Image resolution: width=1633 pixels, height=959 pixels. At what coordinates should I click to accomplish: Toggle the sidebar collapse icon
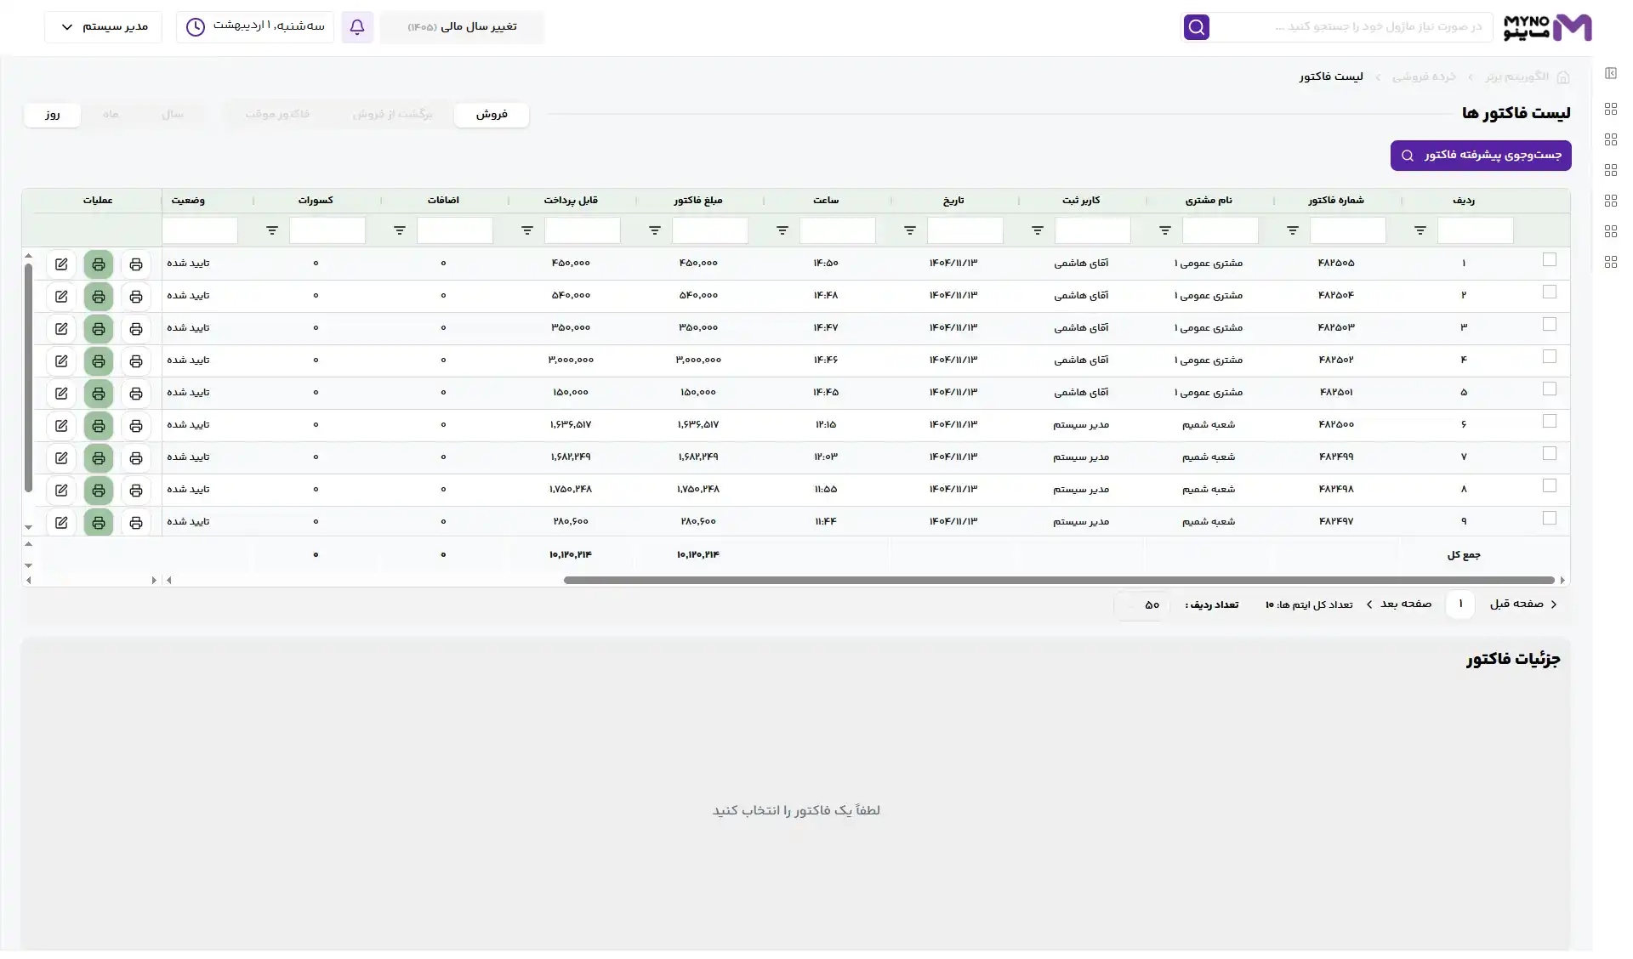1611,73
